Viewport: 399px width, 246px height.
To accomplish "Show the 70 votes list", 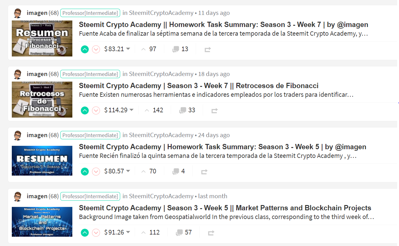I will coord(149,171).
